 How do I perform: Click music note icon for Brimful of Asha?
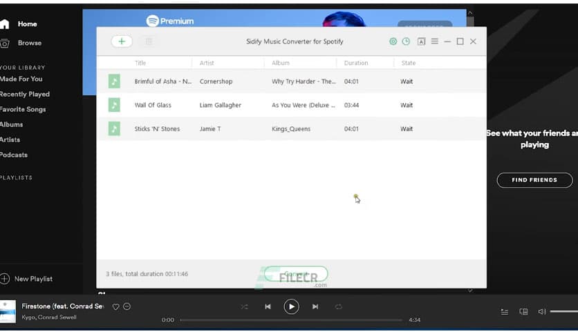[114, 81]
